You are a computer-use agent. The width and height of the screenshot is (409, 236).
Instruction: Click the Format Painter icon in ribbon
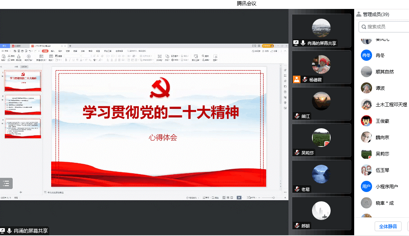click(18, 56)
